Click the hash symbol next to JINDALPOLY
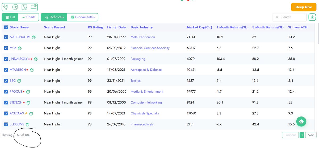The width and height of the screenshot is (319, 148). [x=31, y=59]
